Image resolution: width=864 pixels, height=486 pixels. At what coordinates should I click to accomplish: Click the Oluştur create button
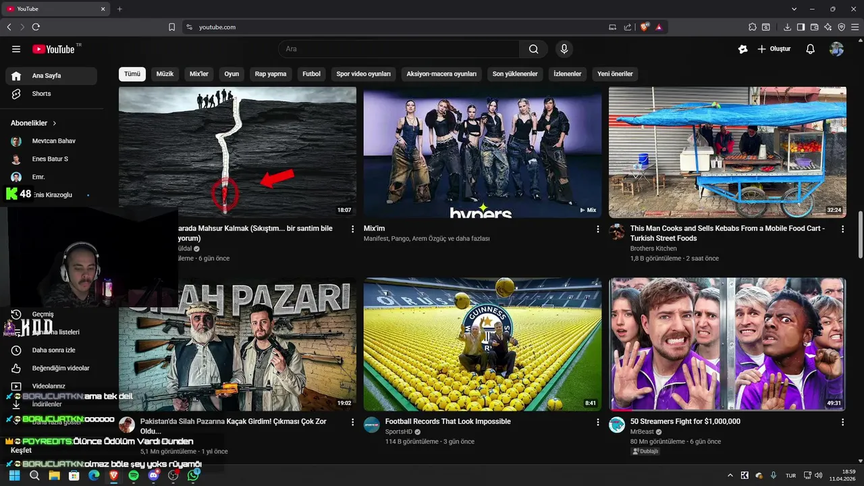pos(774,49)
